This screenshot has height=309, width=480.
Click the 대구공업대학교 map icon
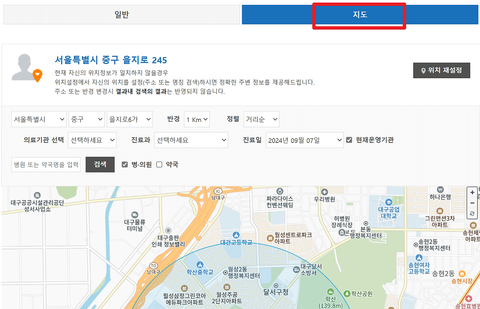pos(388,202)
